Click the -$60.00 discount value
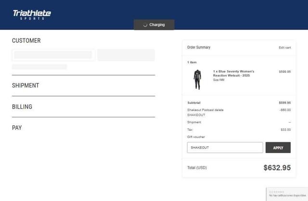This screenshot has width=308, height=201. tap(285, 110)
